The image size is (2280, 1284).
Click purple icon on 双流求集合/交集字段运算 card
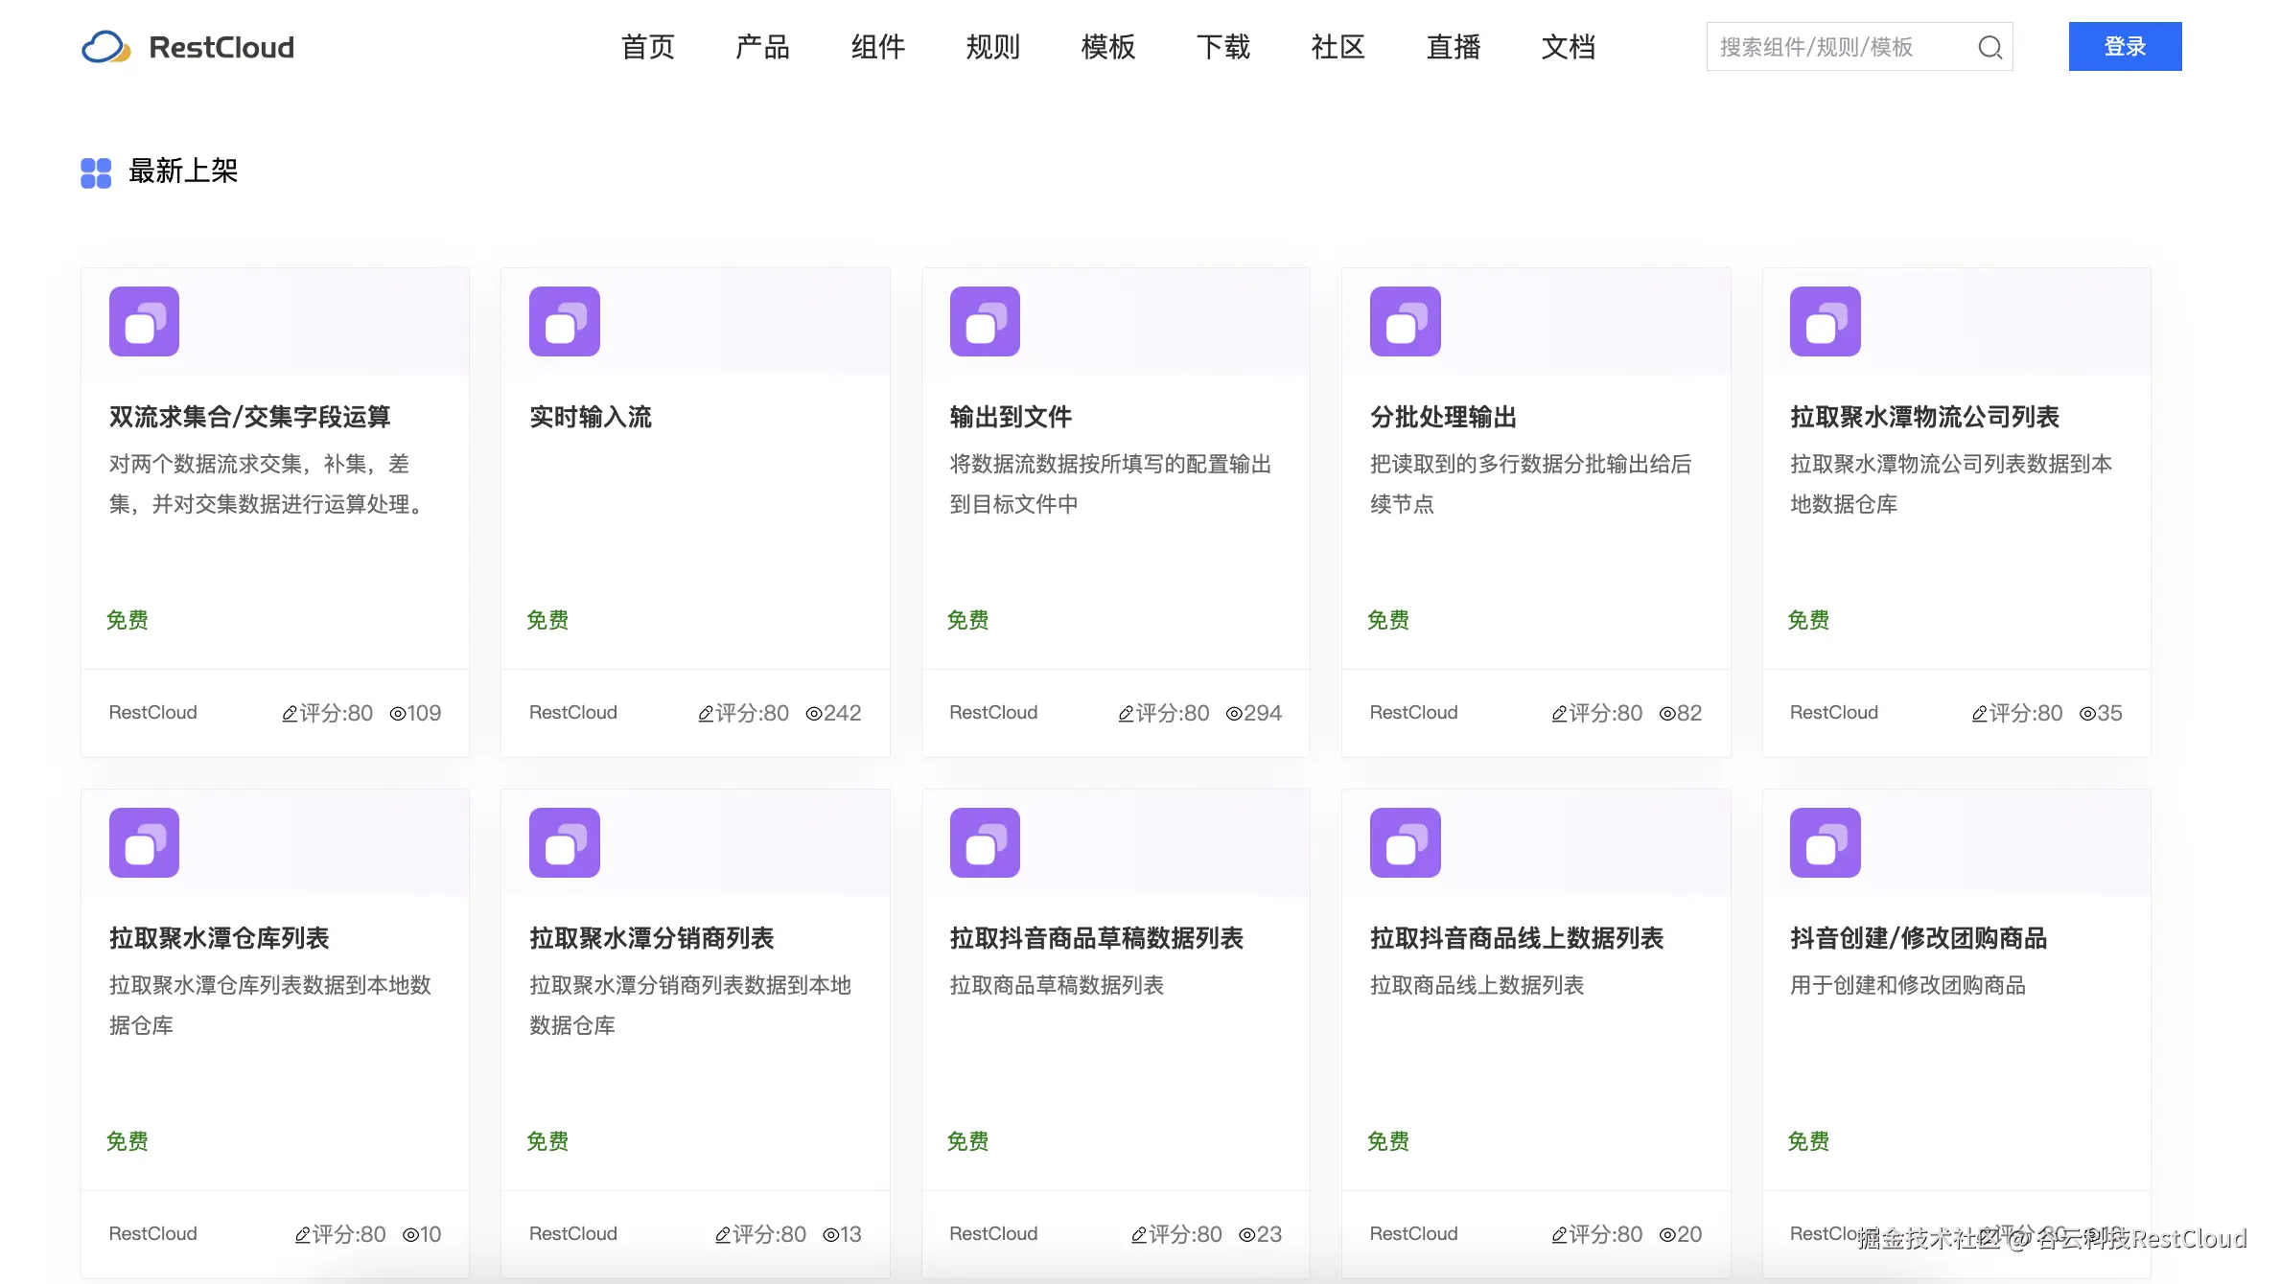[x=144, y=321]
